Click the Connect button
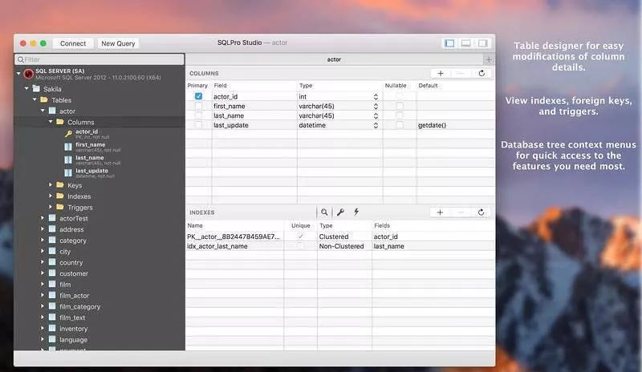Screen dimensions: 642x372 coord(73,43)
